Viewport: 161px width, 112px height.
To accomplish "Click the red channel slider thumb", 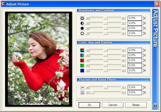I will 105,60.
